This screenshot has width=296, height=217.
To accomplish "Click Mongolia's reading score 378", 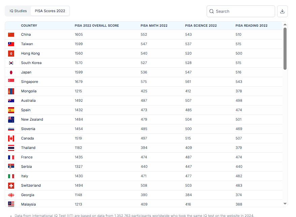I will 239,91.
